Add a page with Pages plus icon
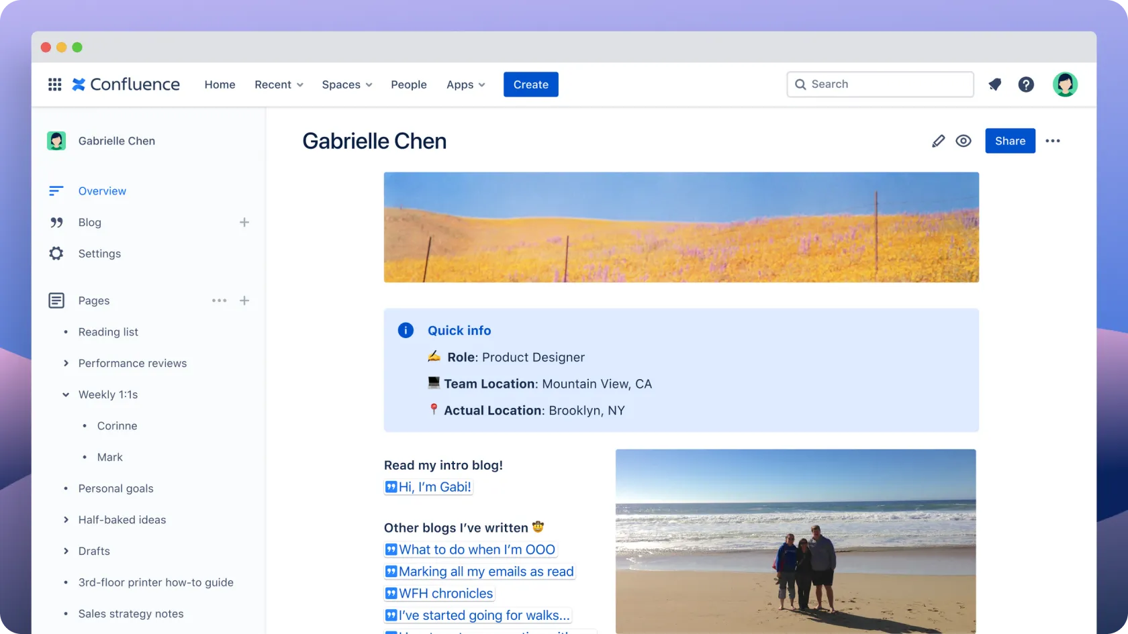The image size is (1128, 634). pos(244,301)
